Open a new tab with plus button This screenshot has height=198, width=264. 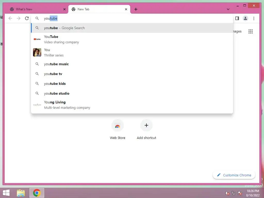pos(136,9)
